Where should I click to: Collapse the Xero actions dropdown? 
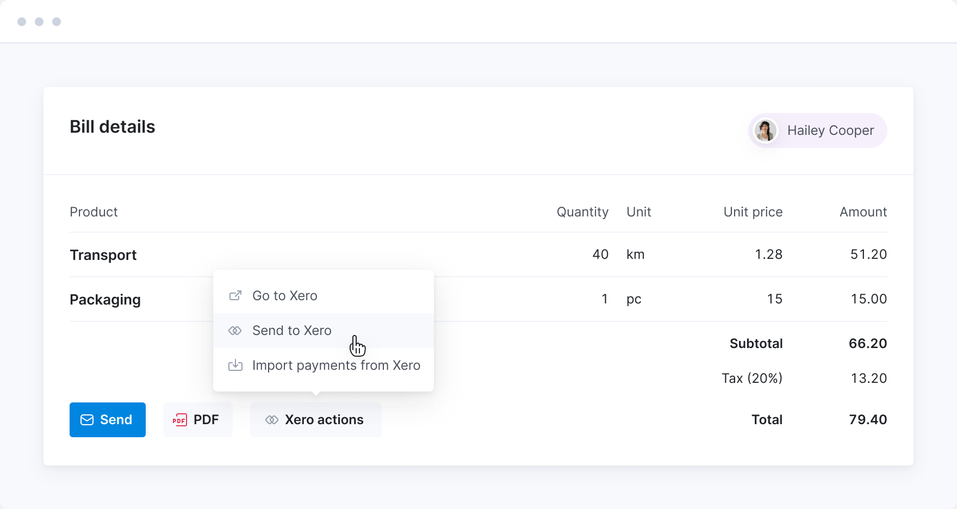[316, 420]
